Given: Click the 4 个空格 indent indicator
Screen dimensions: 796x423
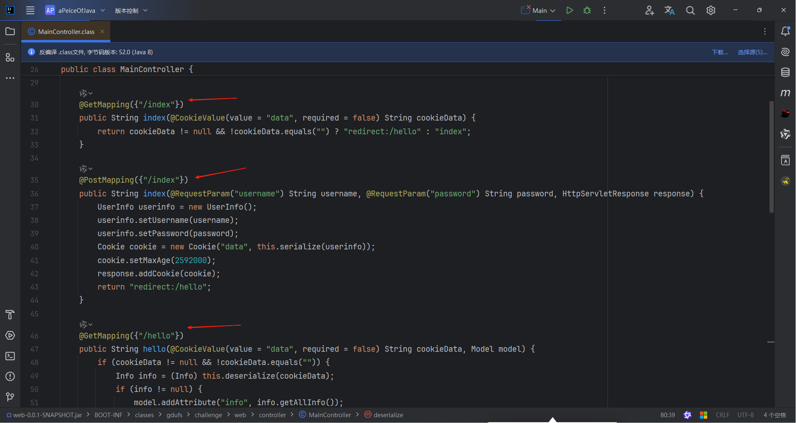Looking at the screenshot, I should [775, 415].
